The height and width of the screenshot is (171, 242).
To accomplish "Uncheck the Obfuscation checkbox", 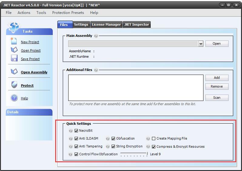I will (x=113, y=139).
